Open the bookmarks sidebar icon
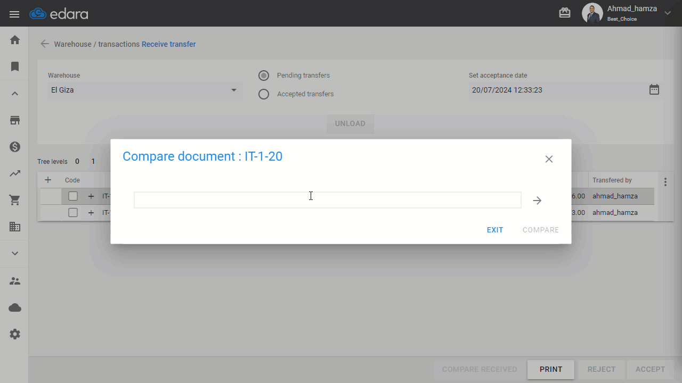This screenshot has width=682, height=383. 15,66
